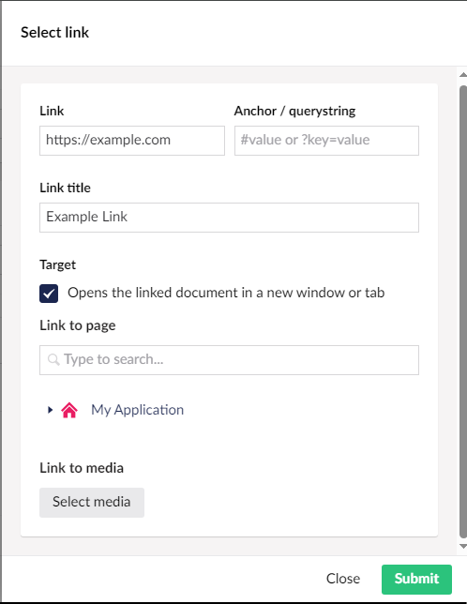Click the pink home icon

69,410
